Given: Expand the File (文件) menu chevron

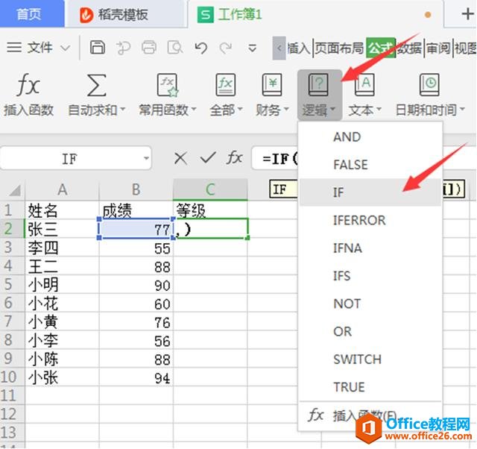Looking at the screenshot, I should click(x=65, y=48).
